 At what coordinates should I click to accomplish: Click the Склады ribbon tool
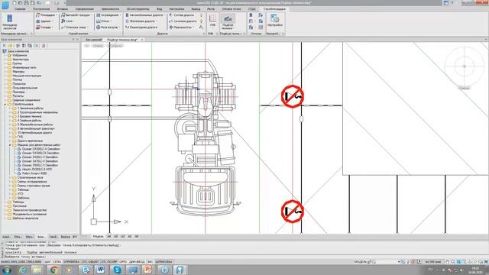[44, 27]
